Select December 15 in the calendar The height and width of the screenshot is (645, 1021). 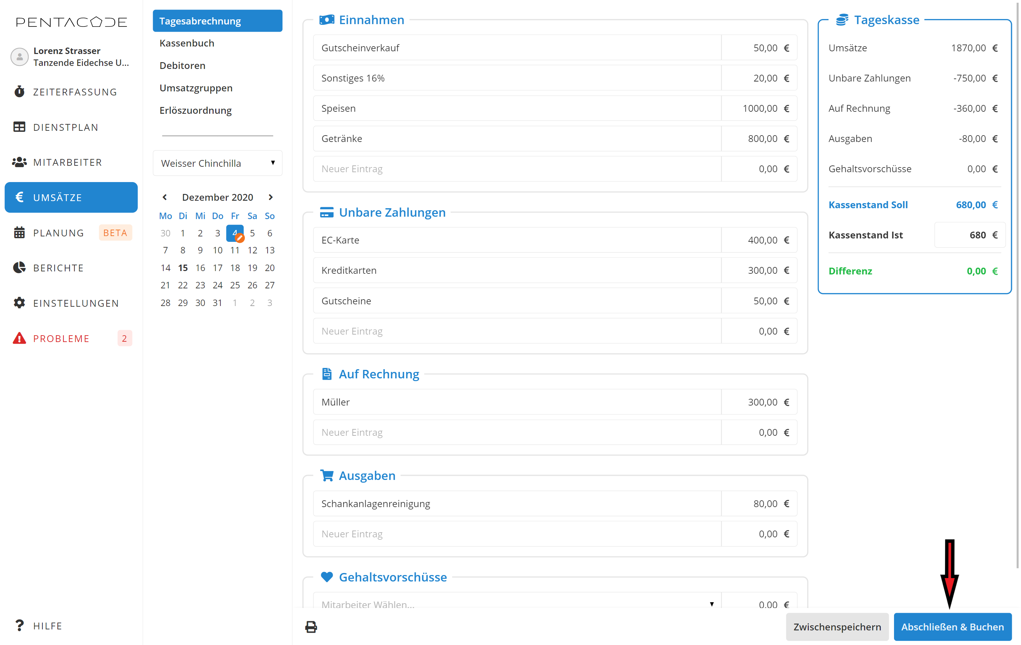point(183,268)
